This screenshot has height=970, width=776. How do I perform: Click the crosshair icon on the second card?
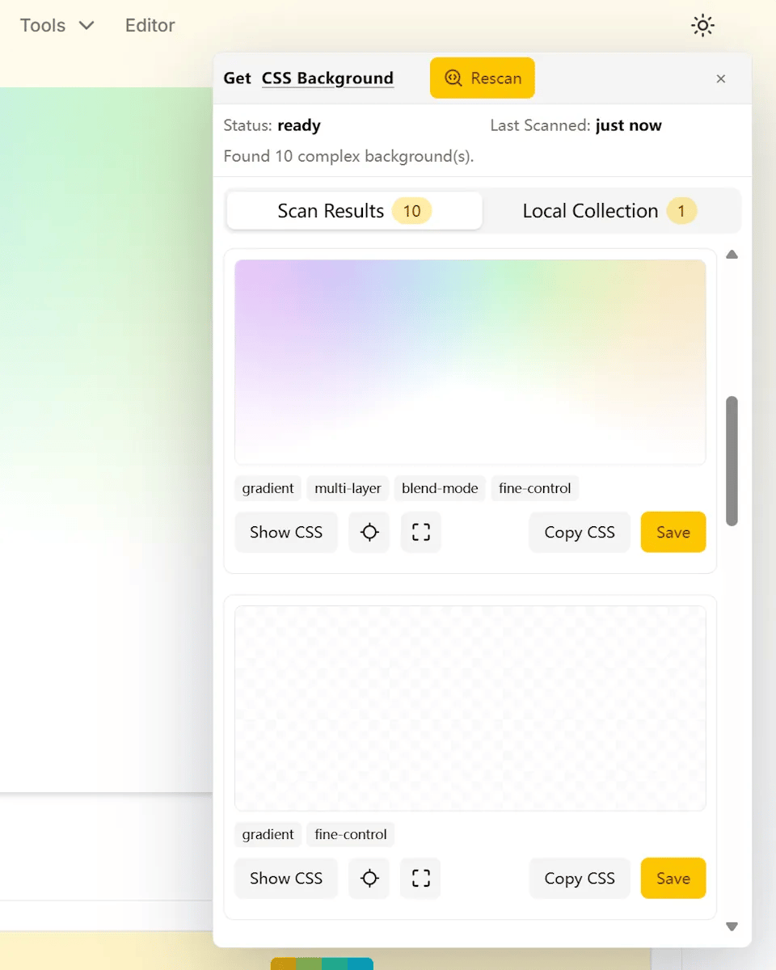pyautogui.click(x=369, y=878)
